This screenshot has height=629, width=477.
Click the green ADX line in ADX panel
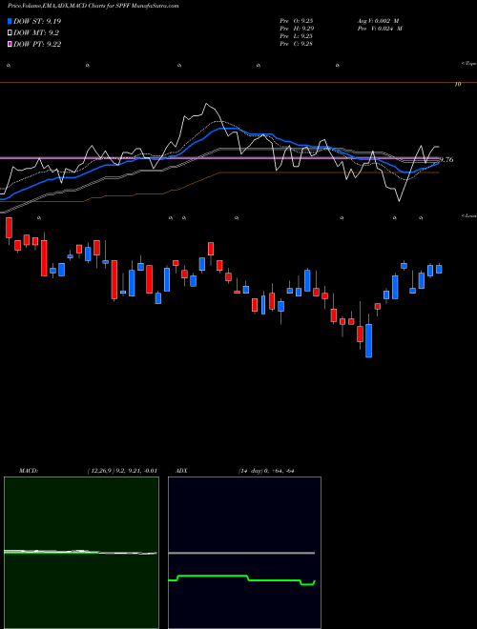[x=241, y=578]
